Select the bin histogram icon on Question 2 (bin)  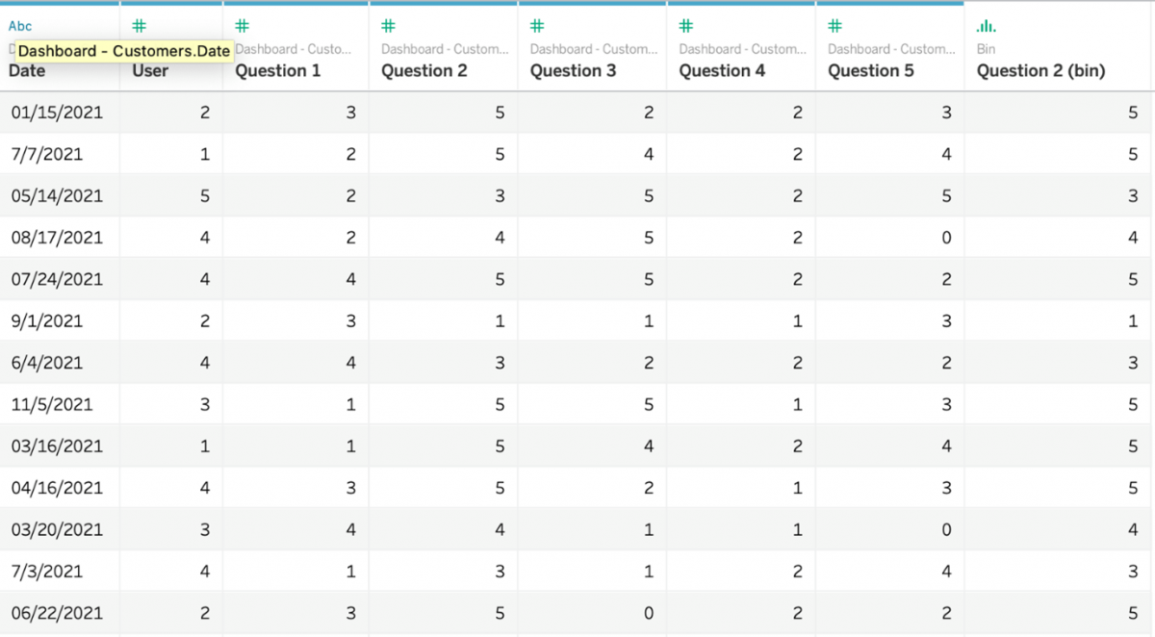tap(985, 25)
